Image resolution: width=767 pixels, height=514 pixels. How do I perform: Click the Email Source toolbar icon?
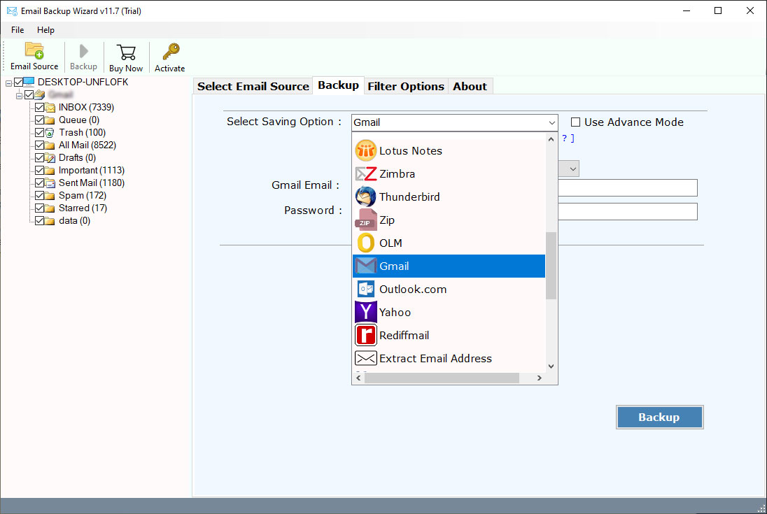[34, 50]
